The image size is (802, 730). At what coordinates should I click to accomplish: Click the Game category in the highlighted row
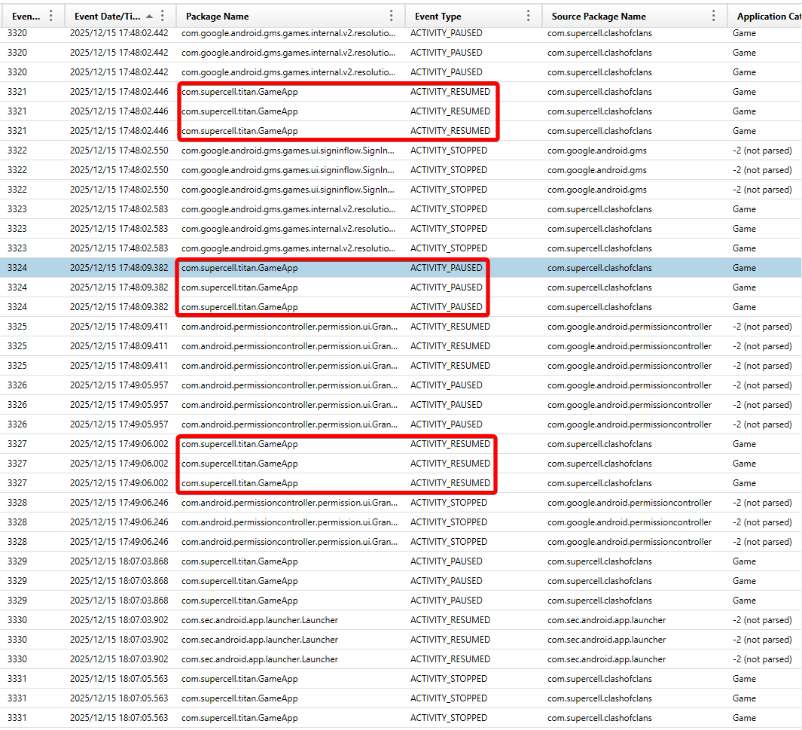point(744,268)
